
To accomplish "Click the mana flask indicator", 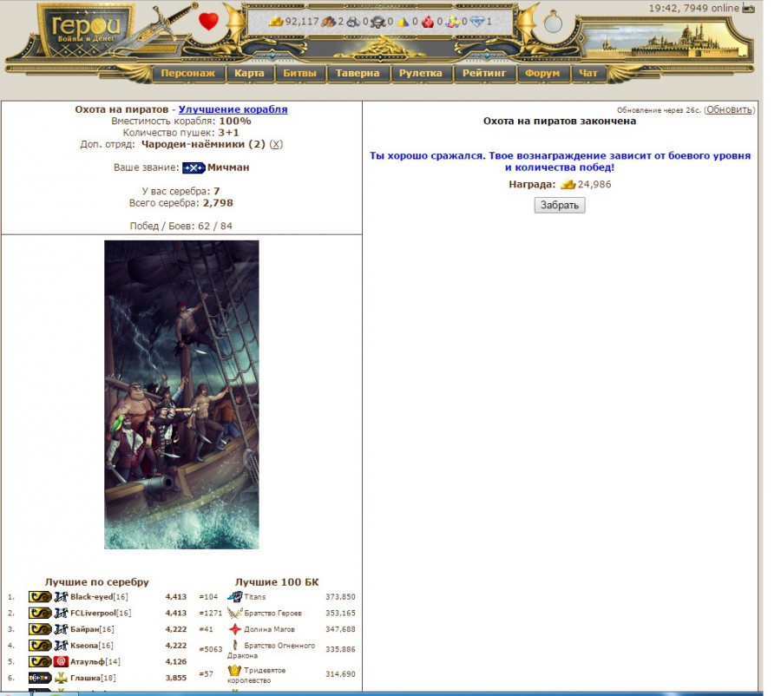I will 553,22.
